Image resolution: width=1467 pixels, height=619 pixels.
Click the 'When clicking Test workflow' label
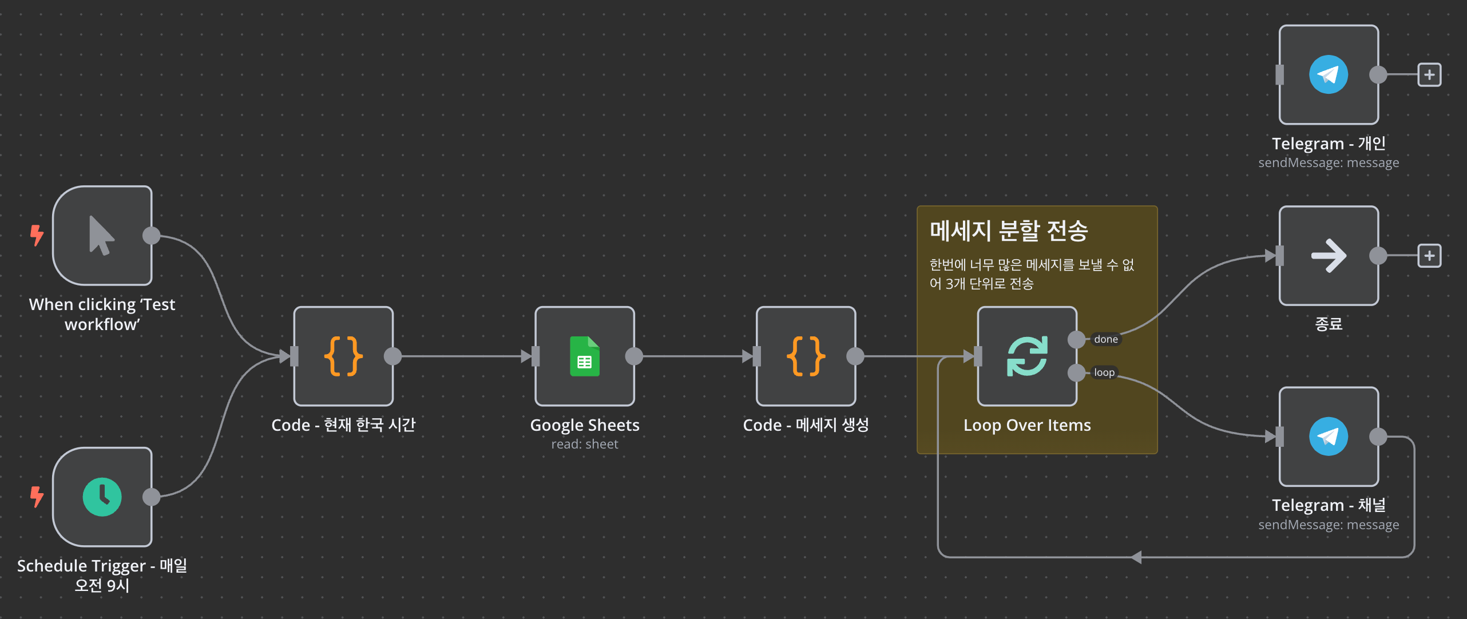pyautogui.click(x=102, y=314)
